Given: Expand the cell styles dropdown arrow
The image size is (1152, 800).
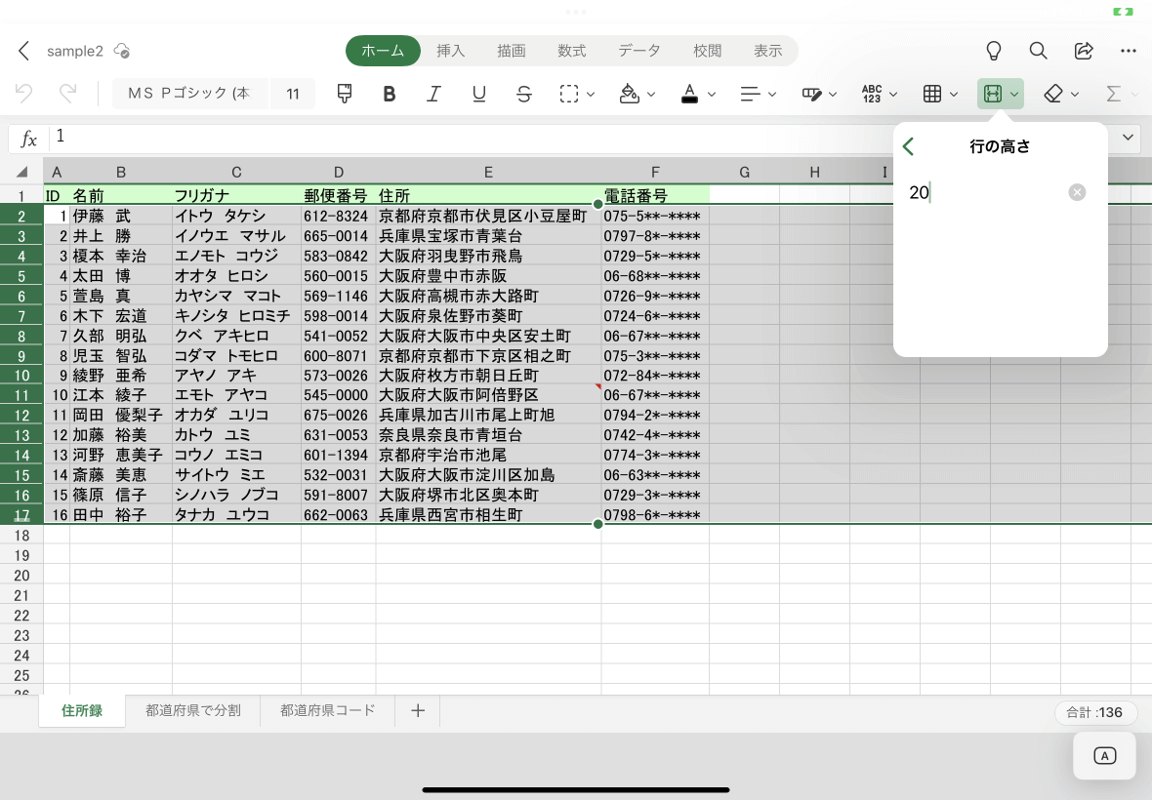Looking at the screenshot, I should (833, 95).
